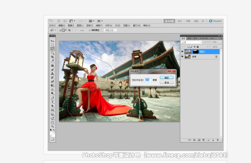
Task: Select the Rectangular Marquee tool
Action: pyautogui.click(x=52, y=45)
